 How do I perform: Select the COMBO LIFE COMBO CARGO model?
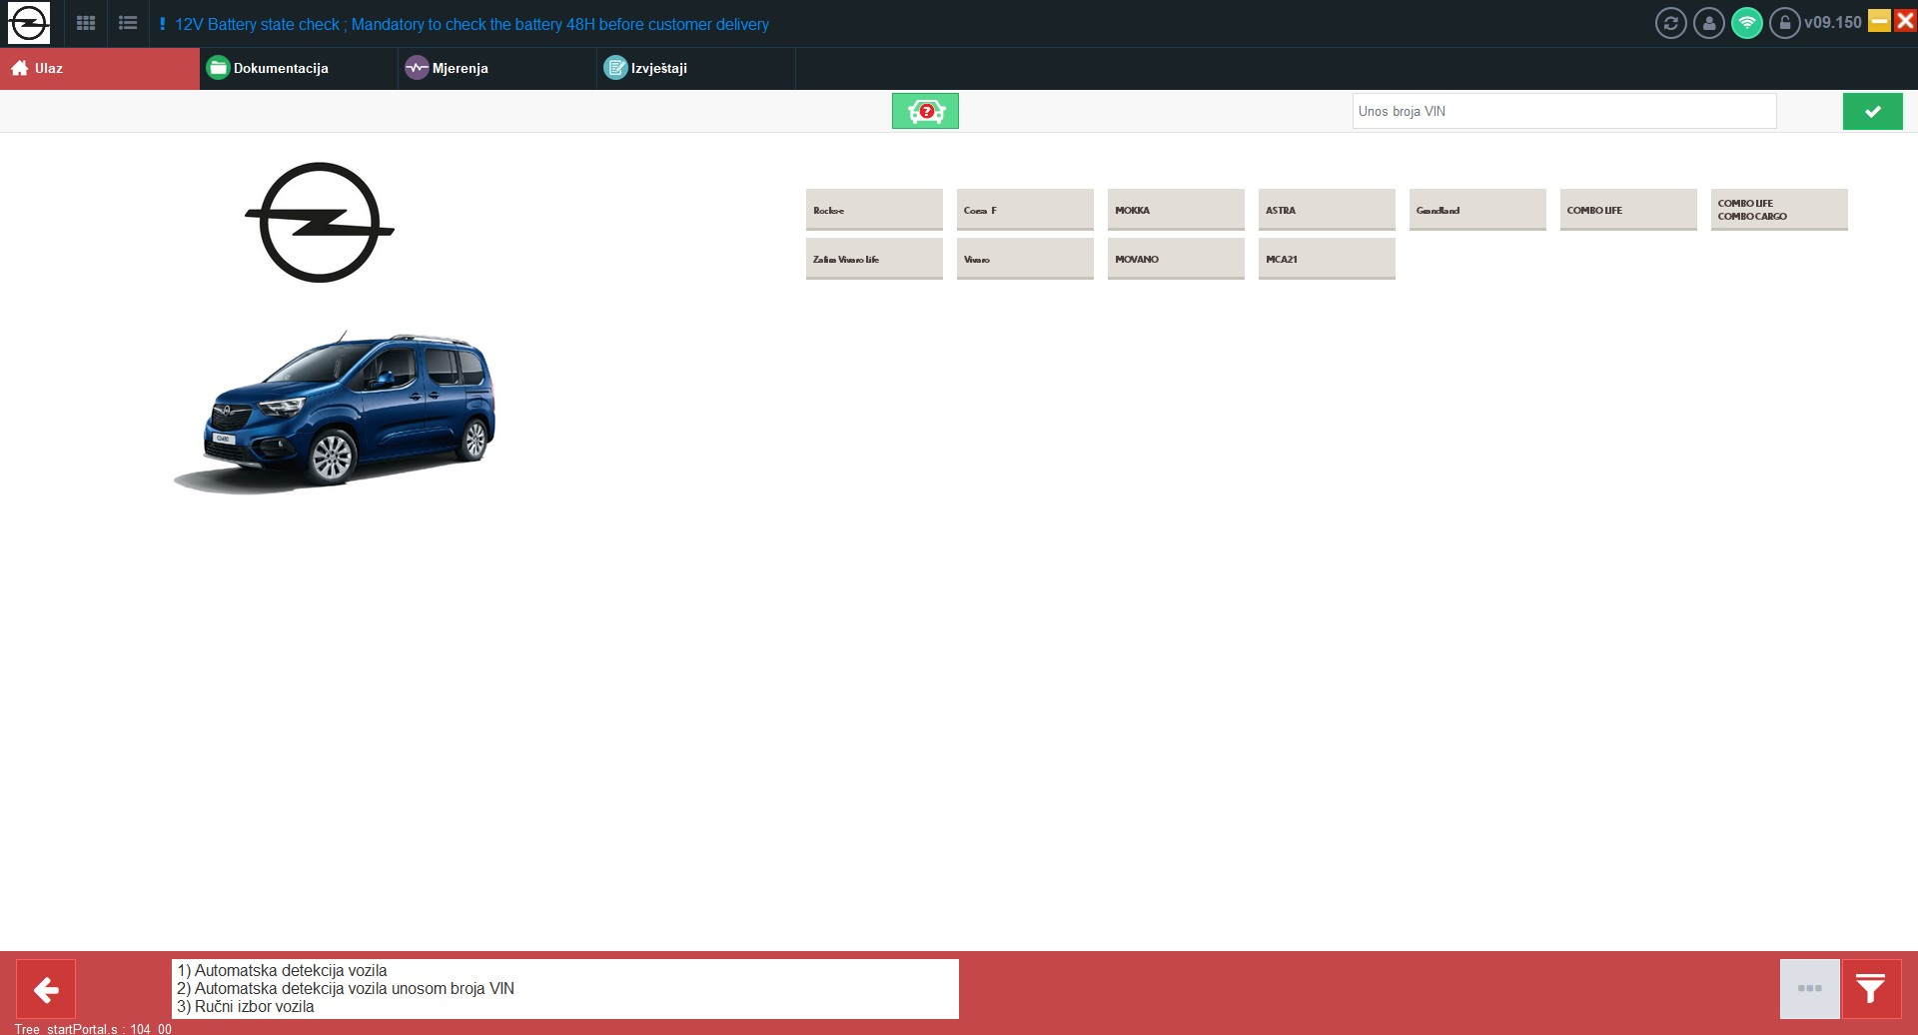coord(1779,210)
